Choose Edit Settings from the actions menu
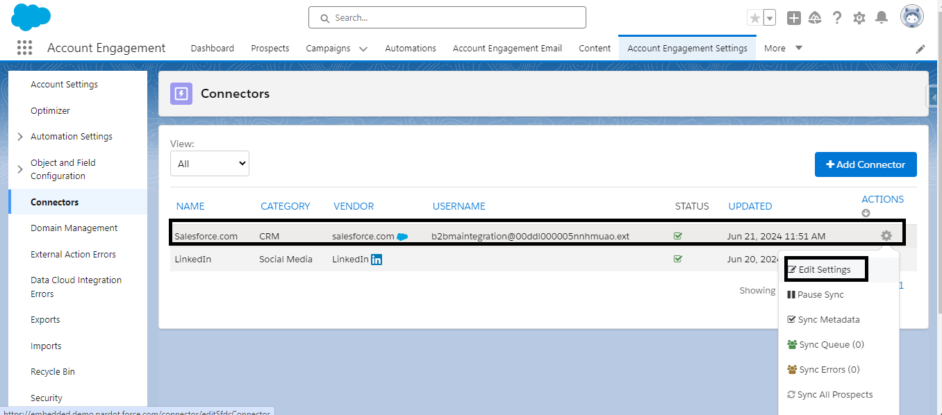 [x=825, y=269]
